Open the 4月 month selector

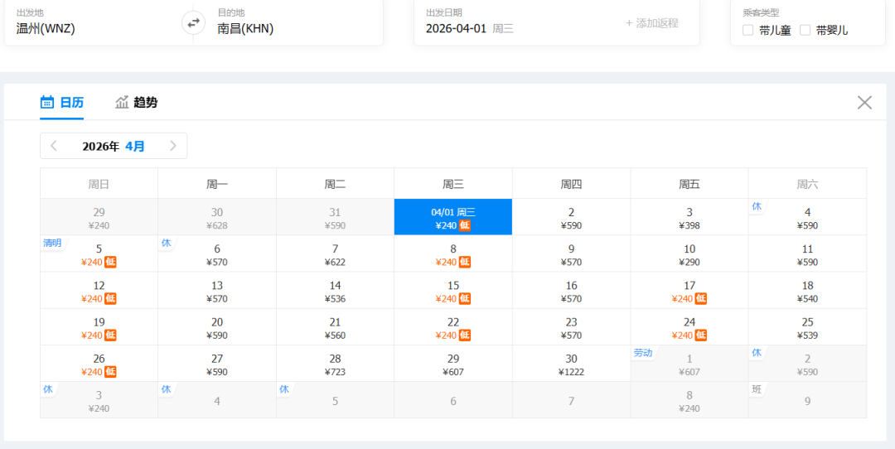[x=135, y=146]
